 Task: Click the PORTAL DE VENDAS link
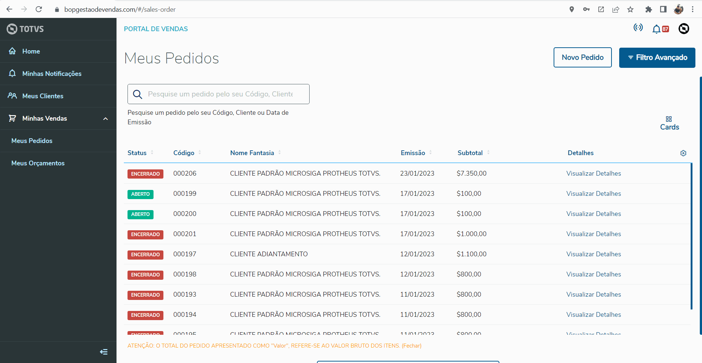pos(156,29)
